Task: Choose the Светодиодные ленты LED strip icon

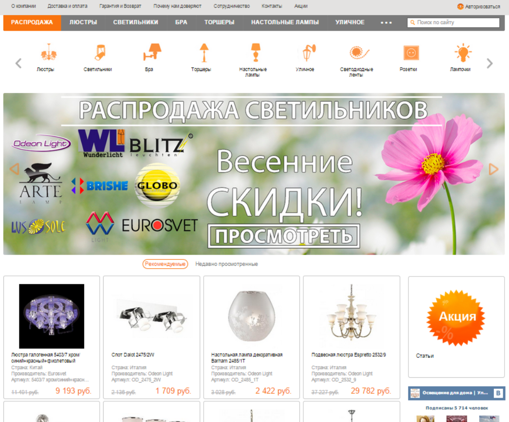Action: 359,53
